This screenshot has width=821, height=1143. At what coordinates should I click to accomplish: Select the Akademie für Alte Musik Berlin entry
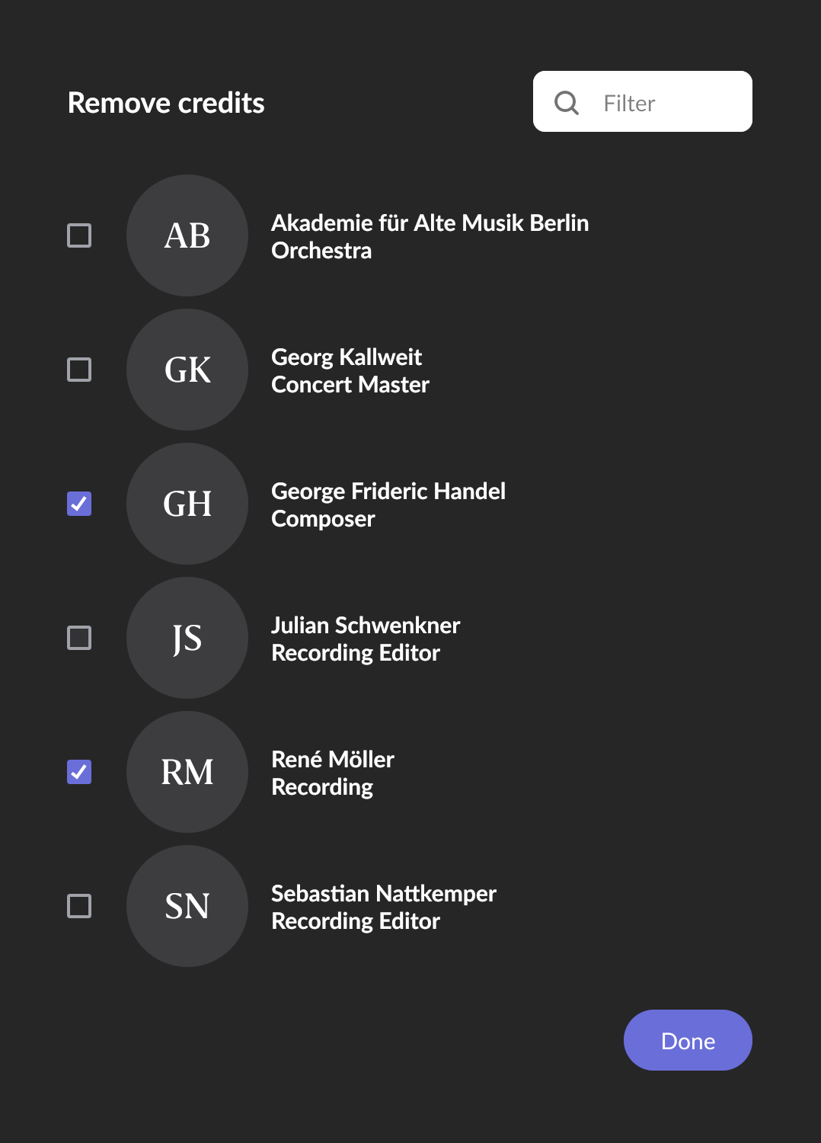(x=430, y=236)
